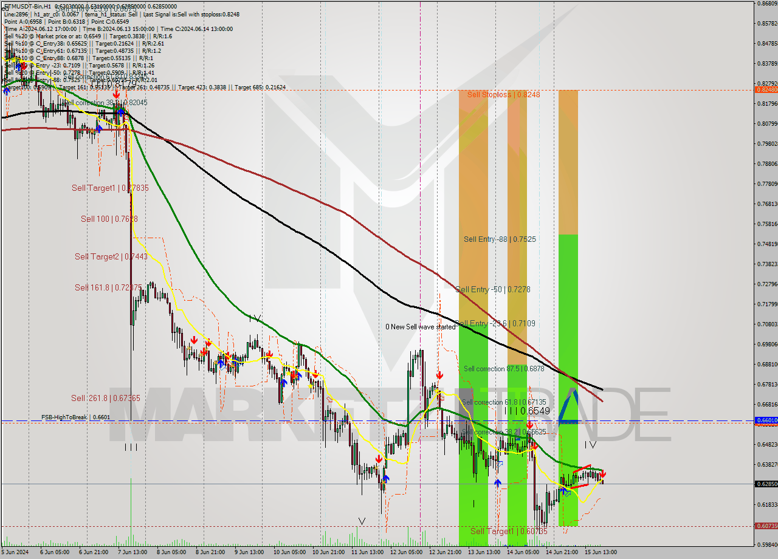
Task: Click the blue 0.66010 price axis tag
Action: pos(766,420)
